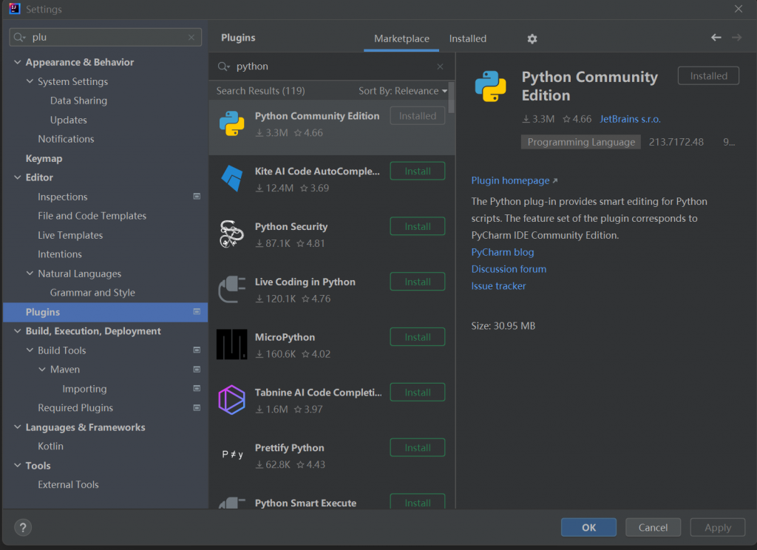Image resolution: width=757 pixels, height=550 pixels.
Task: Open the Sort By: Relevance dropdown
Action: click(403, 91)
